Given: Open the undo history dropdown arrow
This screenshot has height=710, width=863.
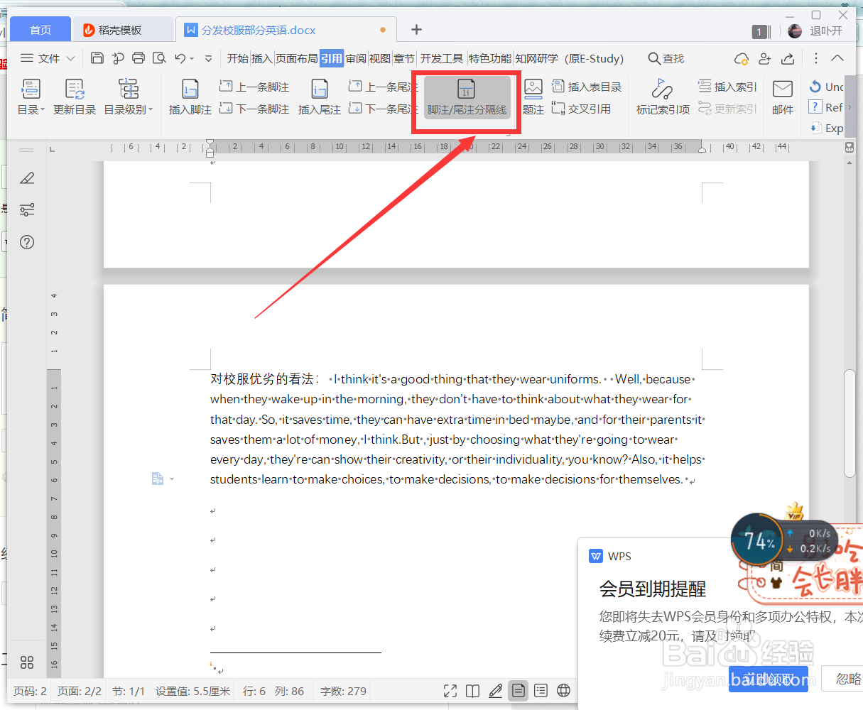Looking at the screenshot, I should (x=192, y=58).
